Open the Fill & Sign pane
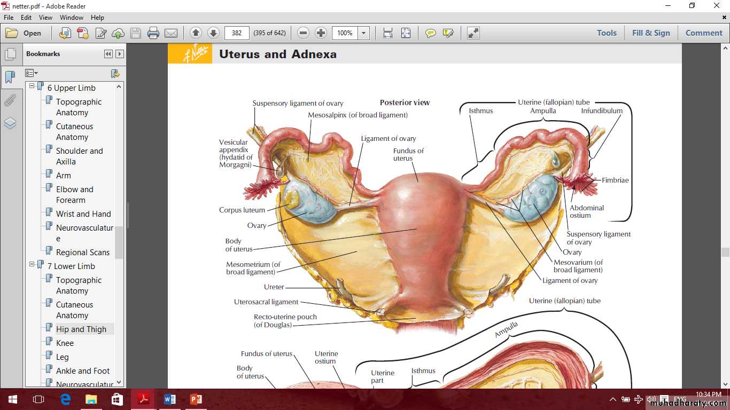730x410 pixels. 650,33
